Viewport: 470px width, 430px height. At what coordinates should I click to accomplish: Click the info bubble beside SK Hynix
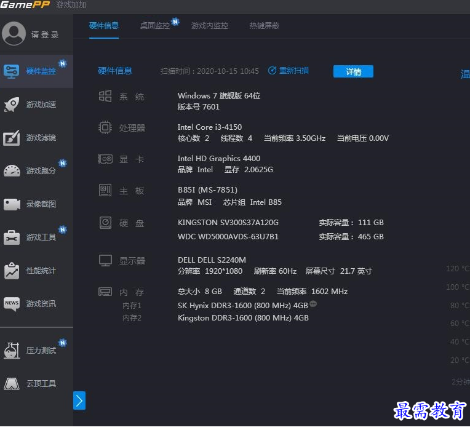tap(313, 304)
